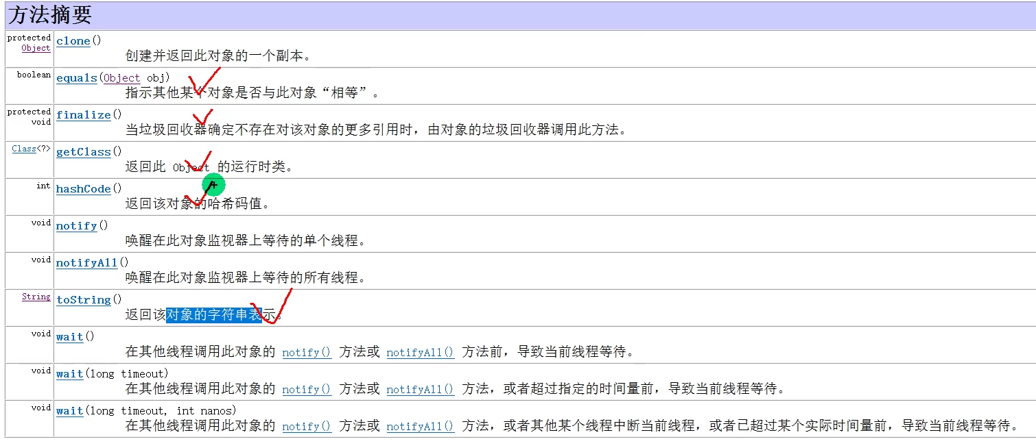This screenshot has height=448, width=1036.
Task: Click the Object return type of clone
Action: 36,48
